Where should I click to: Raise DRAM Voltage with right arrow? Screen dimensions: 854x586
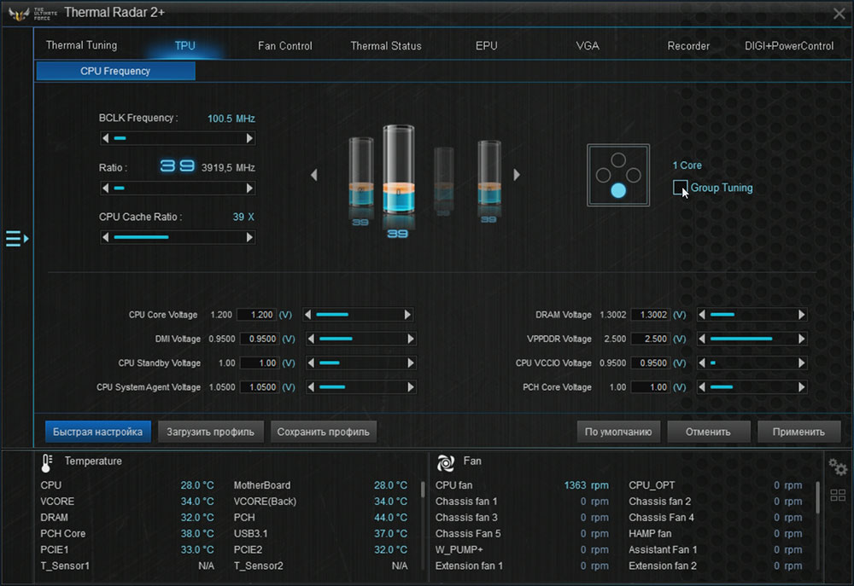(x=801, y=315)
